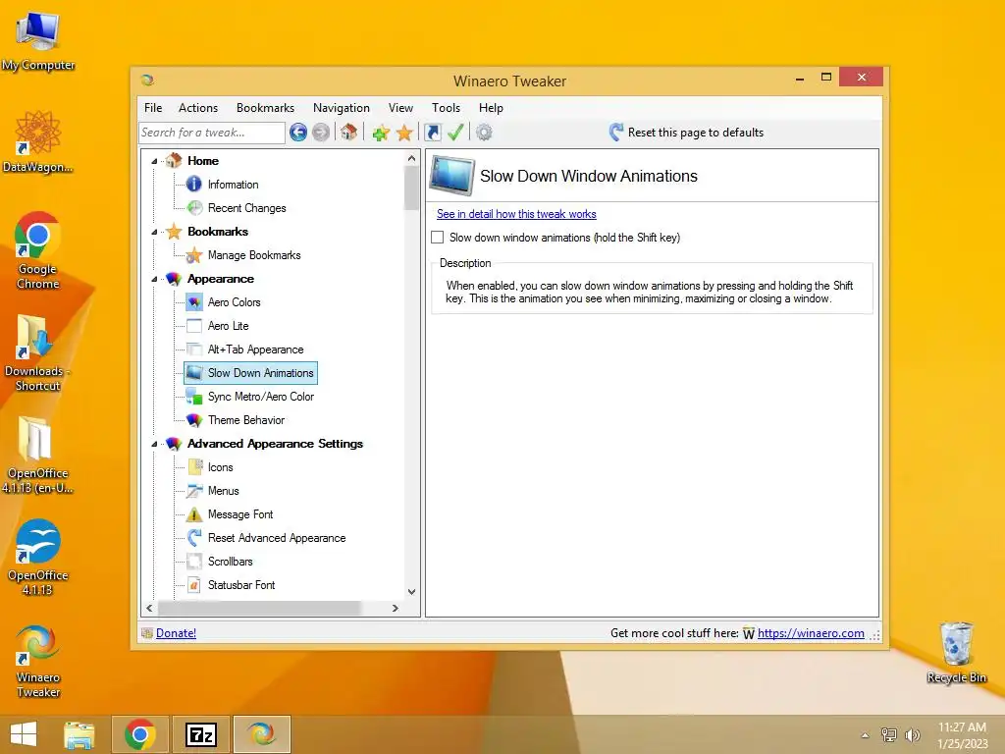Open the Actions menu
Image resolution: width=1005 pixels, height=754 pixels.
pos(198,108)
